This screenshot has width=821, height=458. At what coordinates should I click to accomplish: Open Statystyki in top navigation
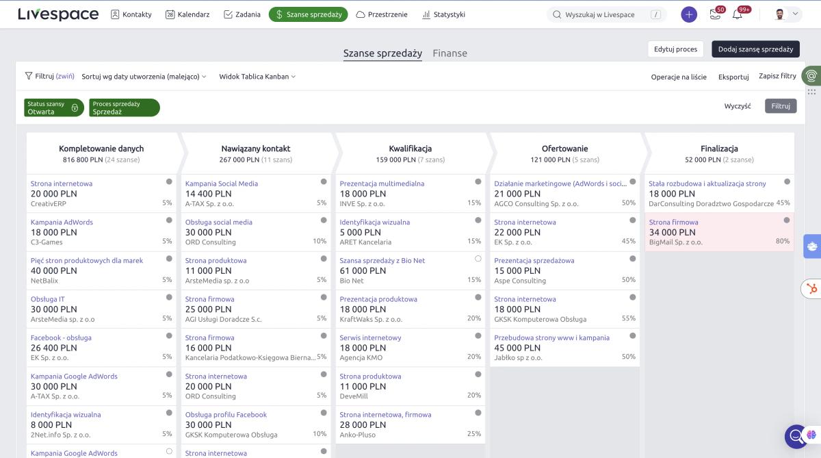443,14
